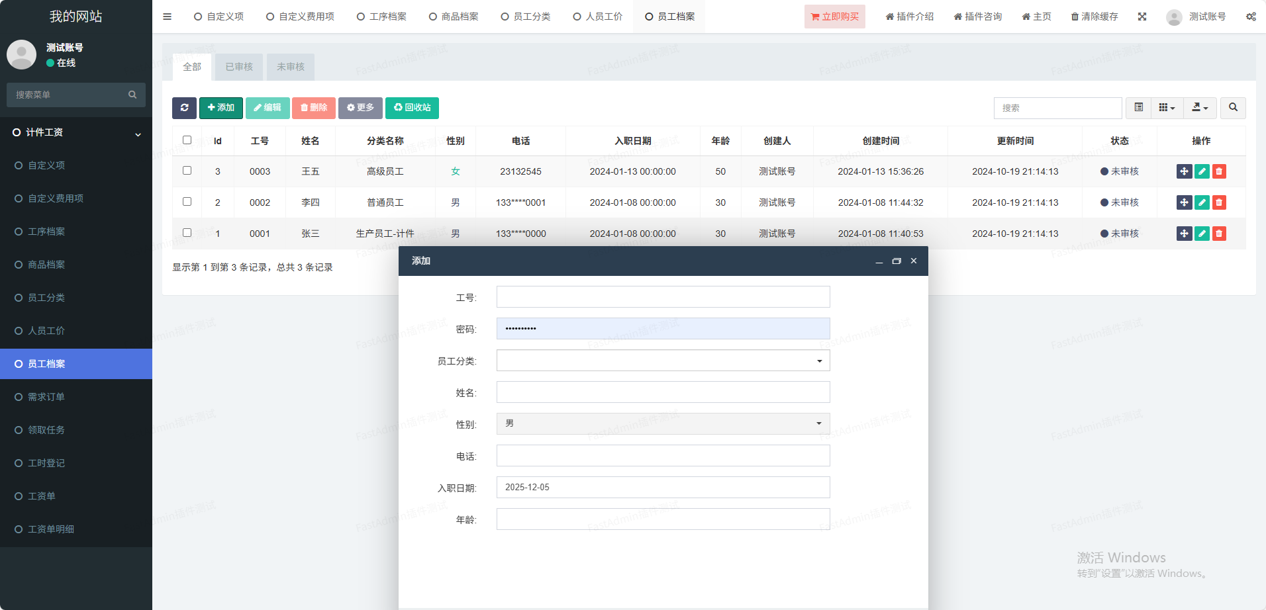Check the select-all checkbox in table header

click(187, 140)
